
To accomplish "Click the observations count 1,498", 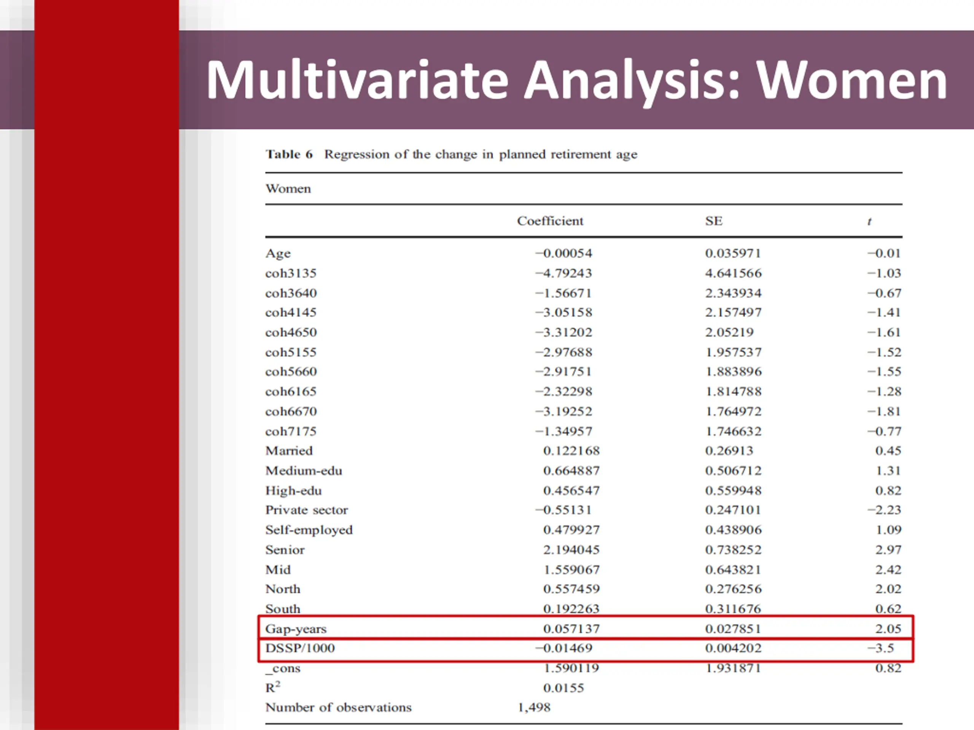I will (534, 708).
